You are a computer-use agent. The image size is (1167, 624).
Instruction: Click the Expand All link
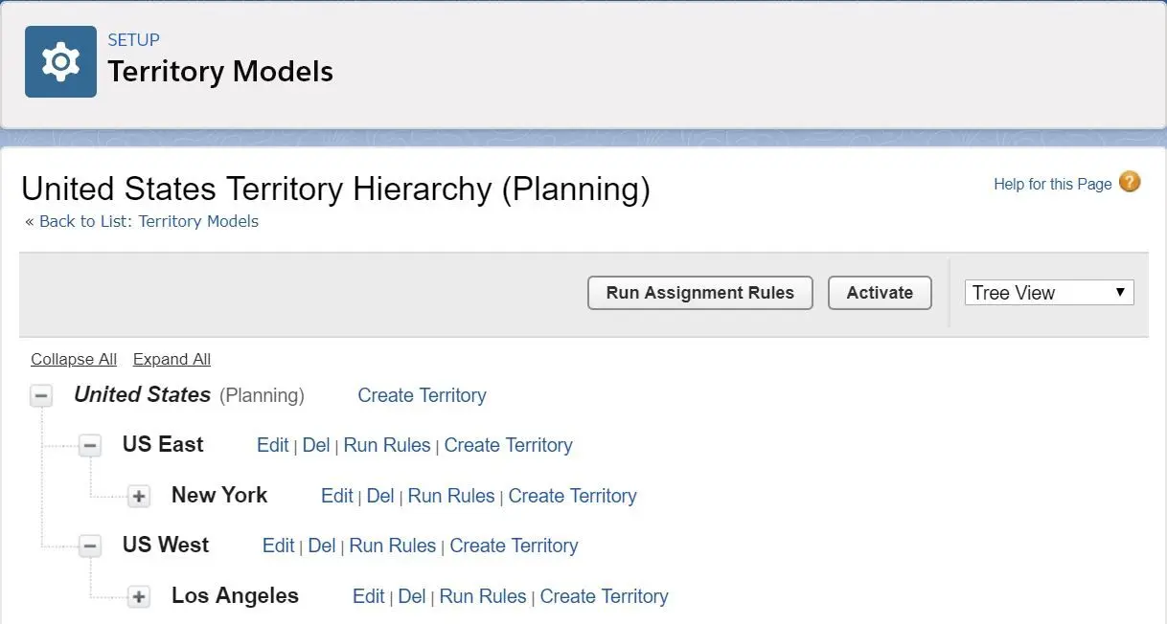pyautogui.click(x=172, y=360)
